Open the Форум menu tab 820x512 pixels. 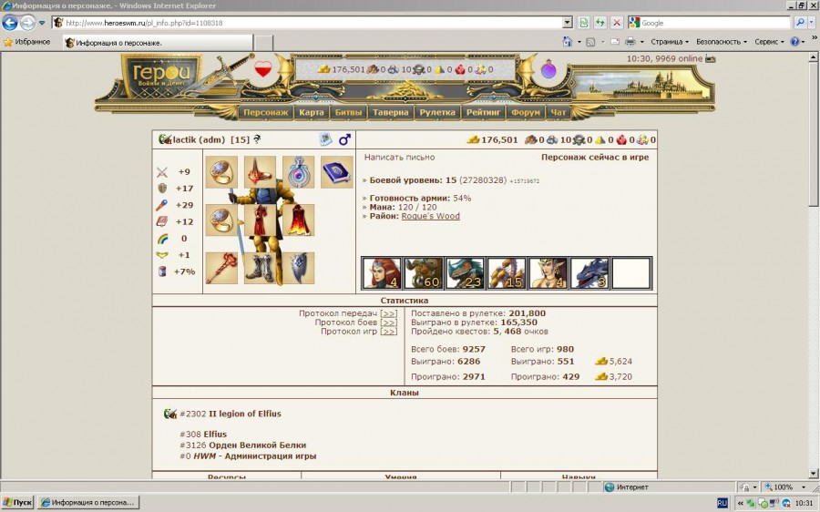(x=526, y=112)
